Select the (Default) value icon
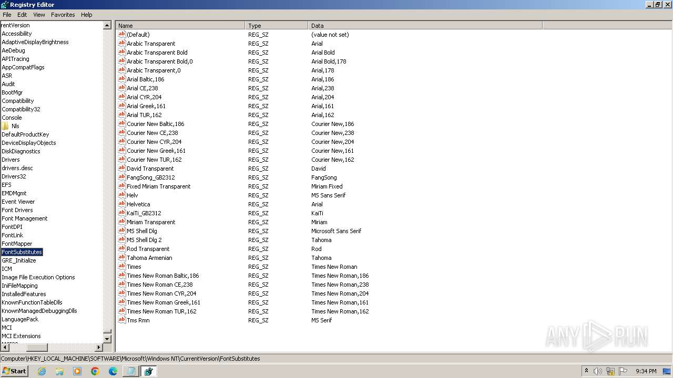This screenshot has height=378, width=673. tap(121, 35)
